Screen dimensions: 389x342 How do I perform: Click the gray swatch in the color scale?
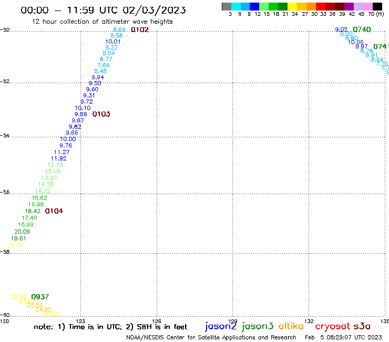[x=227, y=6]
